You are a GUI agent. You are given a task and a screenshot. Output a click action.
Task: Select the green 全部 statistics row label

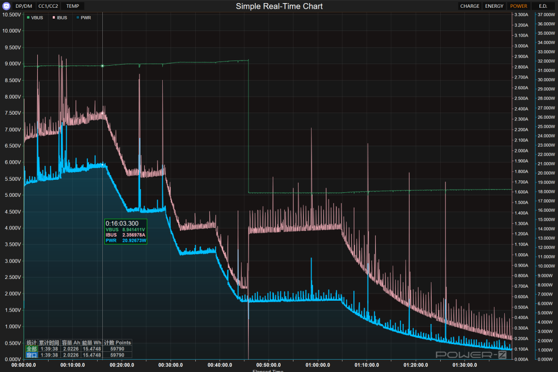(32, 349)
